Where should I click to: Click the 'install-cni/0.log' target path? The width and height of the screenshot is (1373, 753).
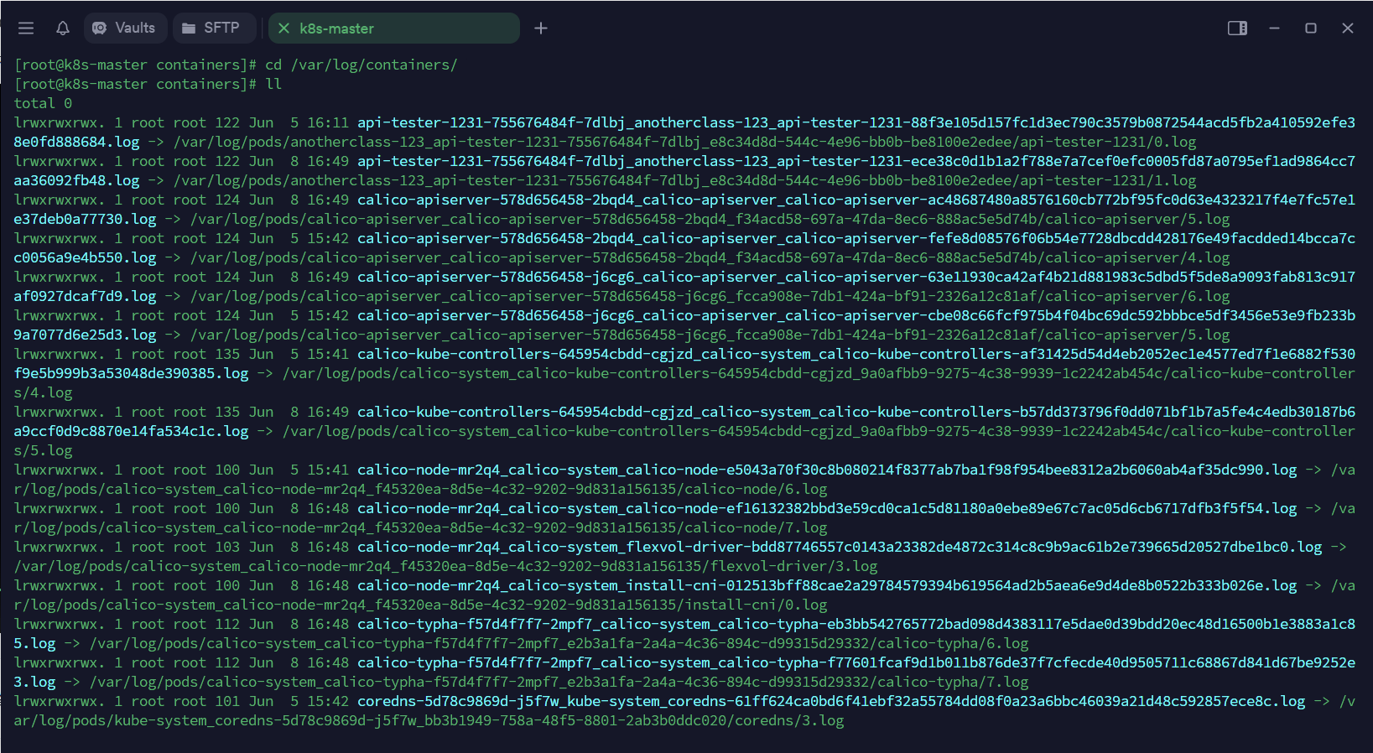pos(756,605)
